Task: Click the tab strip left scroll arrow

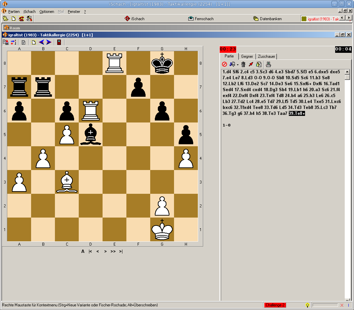Action: [342, 17]
